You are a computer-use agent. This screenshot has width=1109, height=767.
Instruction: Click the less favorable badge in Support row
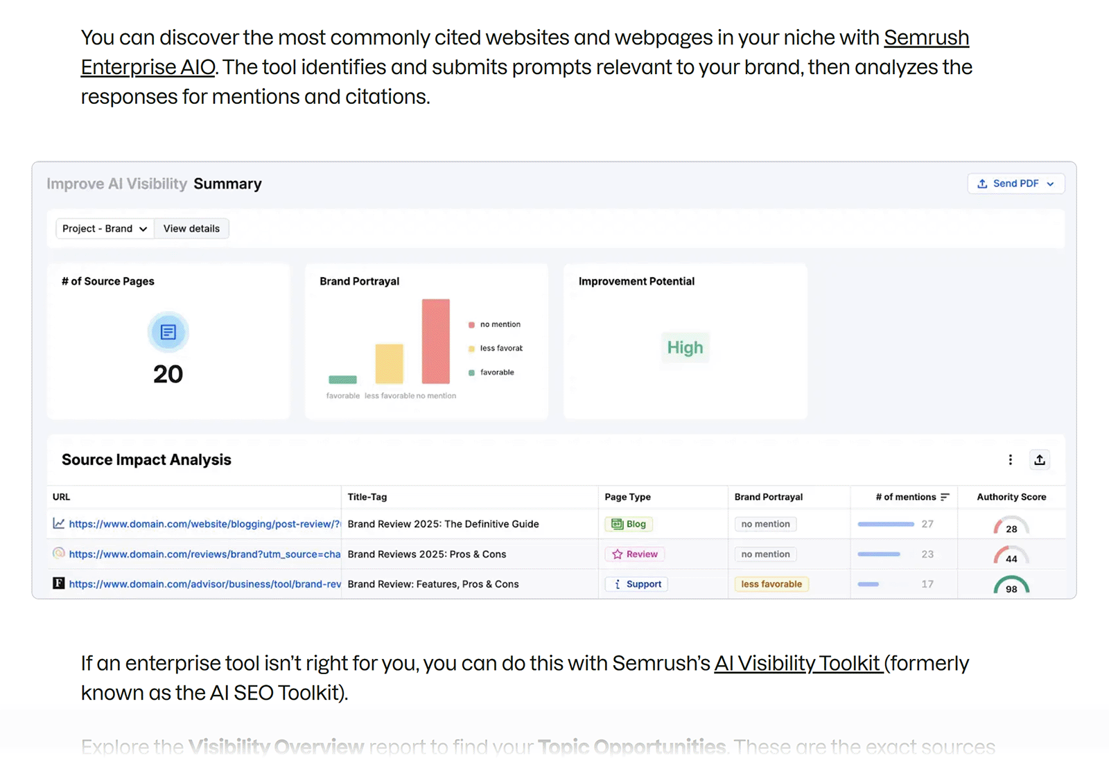click(x=771, y=584)
